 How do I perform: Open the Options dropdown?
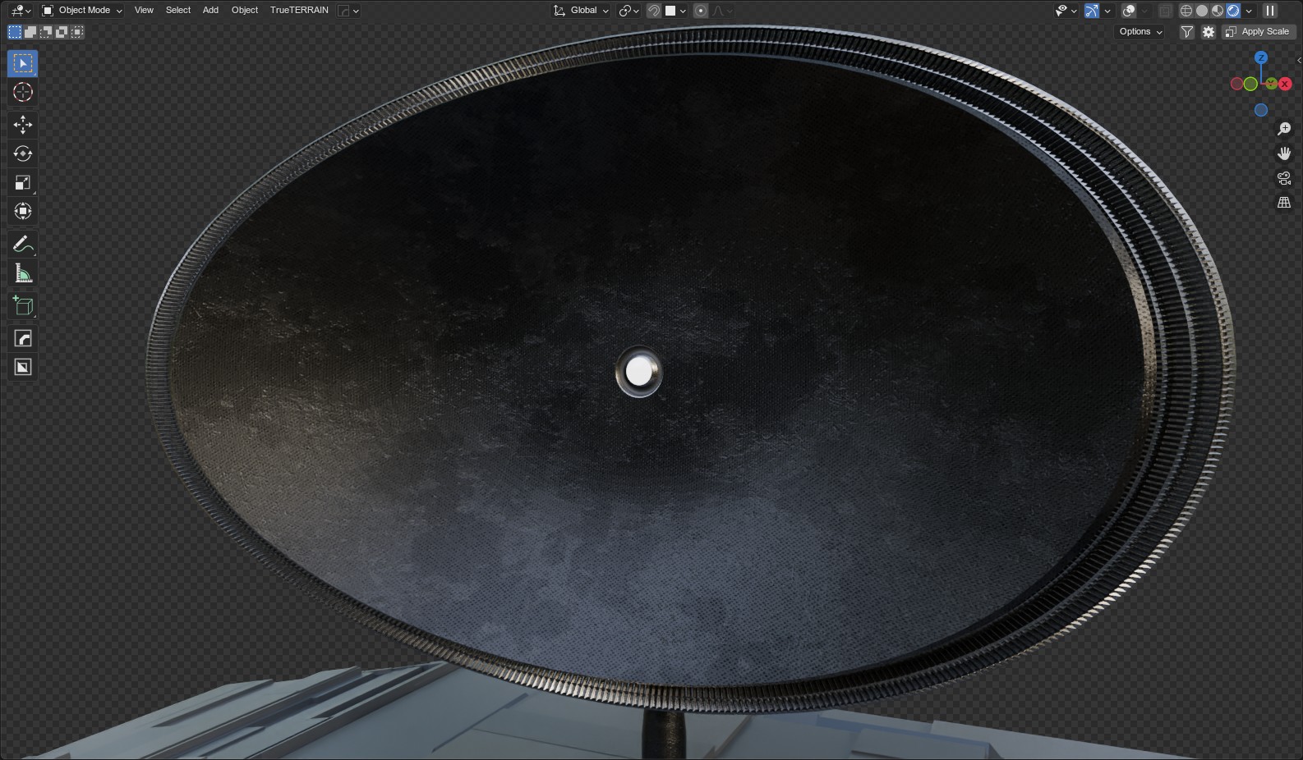pos(1141,32)
